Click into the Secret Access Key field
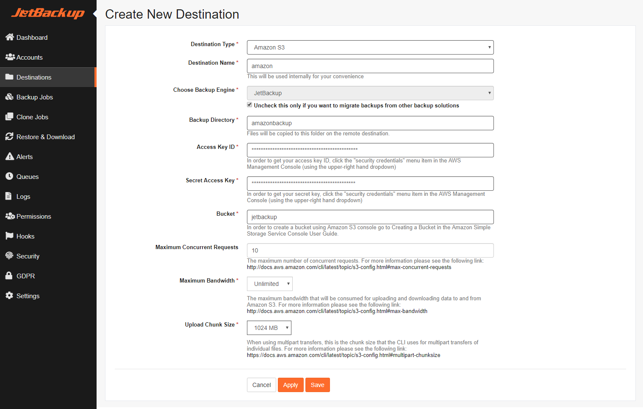 click(370, 184)
